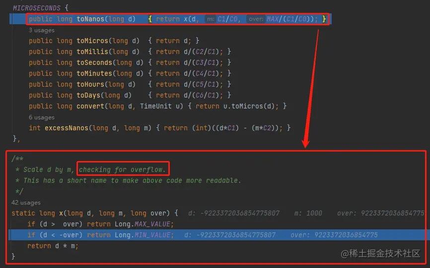Click the debug value 'm: 1000'
Viewport: 430px width, 268px height.
click(308, 214)
